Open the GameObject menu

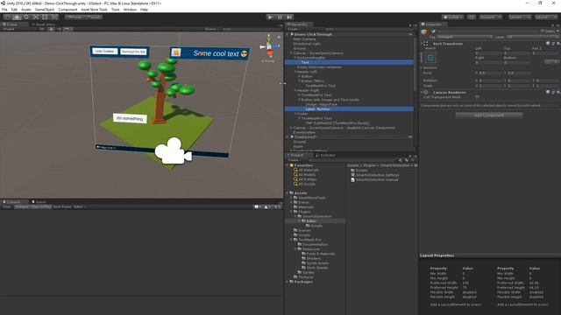pyautogui.click(x=45, y=10)
